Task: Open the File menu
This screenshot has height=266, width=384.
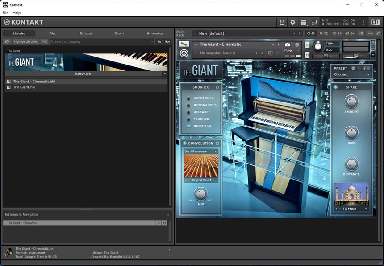Action: (x=5, y=13)
